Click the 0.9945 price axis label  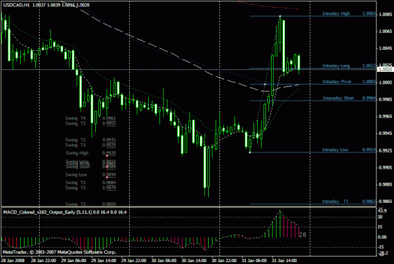(385, 134)
